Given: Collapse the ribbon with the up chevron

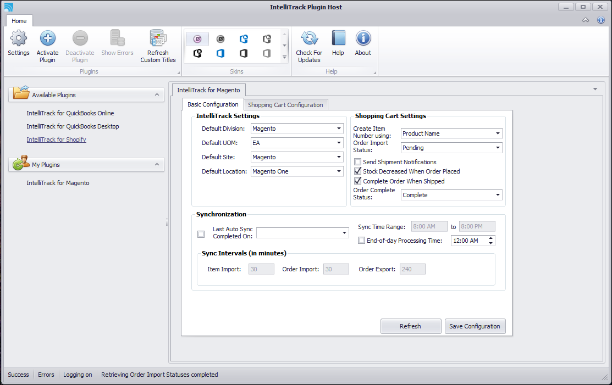Looking at the screenshot, I should pos(586,20).
